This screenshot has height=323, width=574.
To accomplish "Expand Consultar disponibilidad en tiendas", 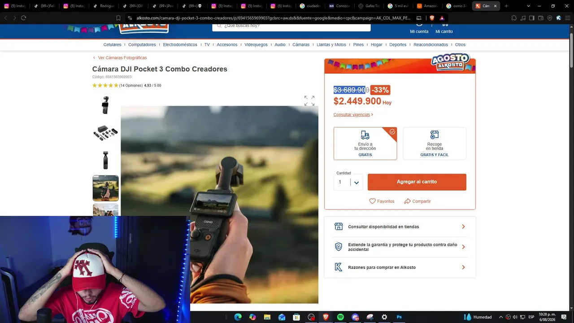I will (400, 227).
